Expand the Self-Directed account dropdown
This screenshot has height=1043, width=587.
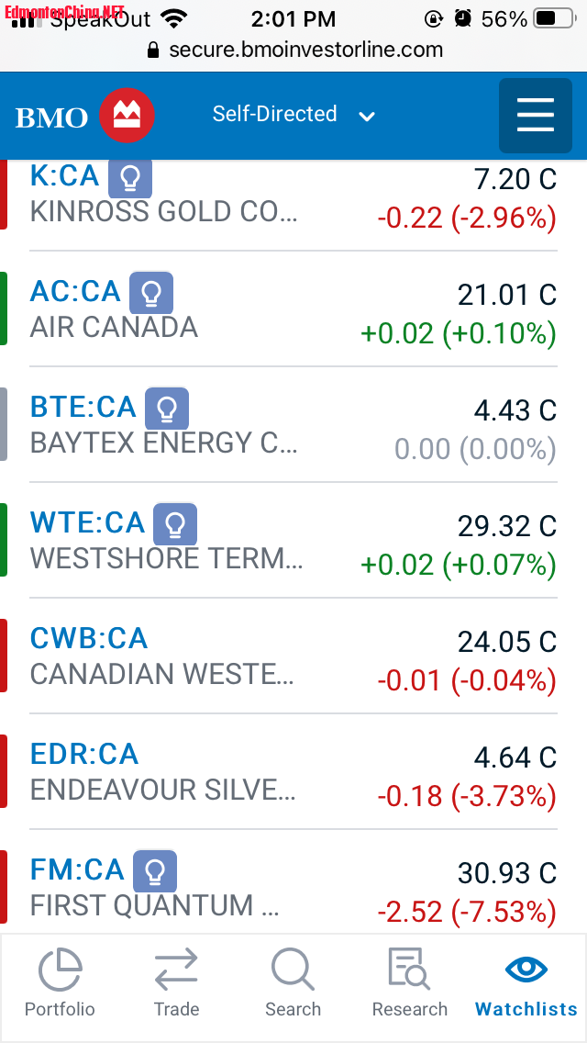coord(293,115)
